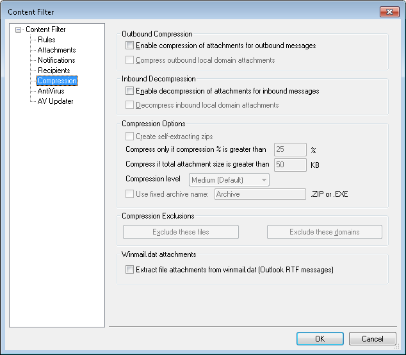Open Attachments tree item
Viewport: 406px width, 355px height.
point(56,50)
